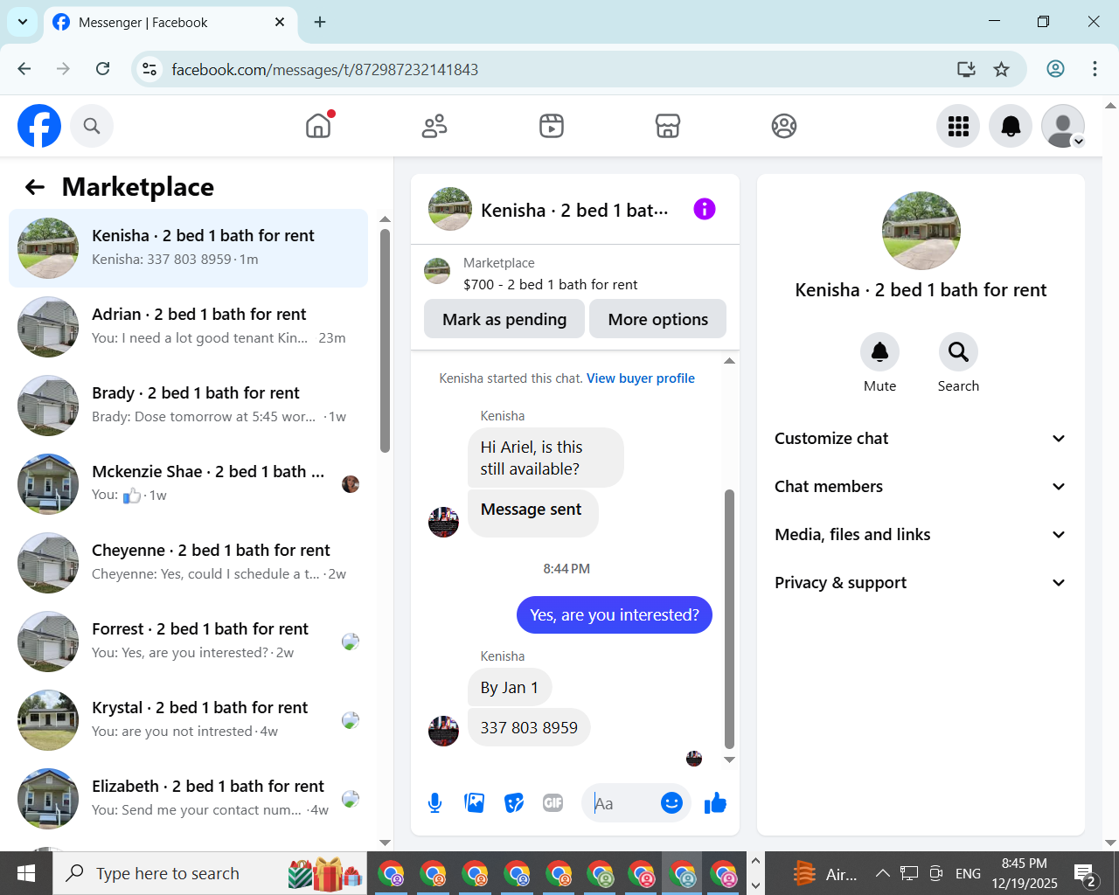The width and height of the screenshot is (1119, 895).
Task: Choose a GIF icon
Action: (x=553, y=802)
